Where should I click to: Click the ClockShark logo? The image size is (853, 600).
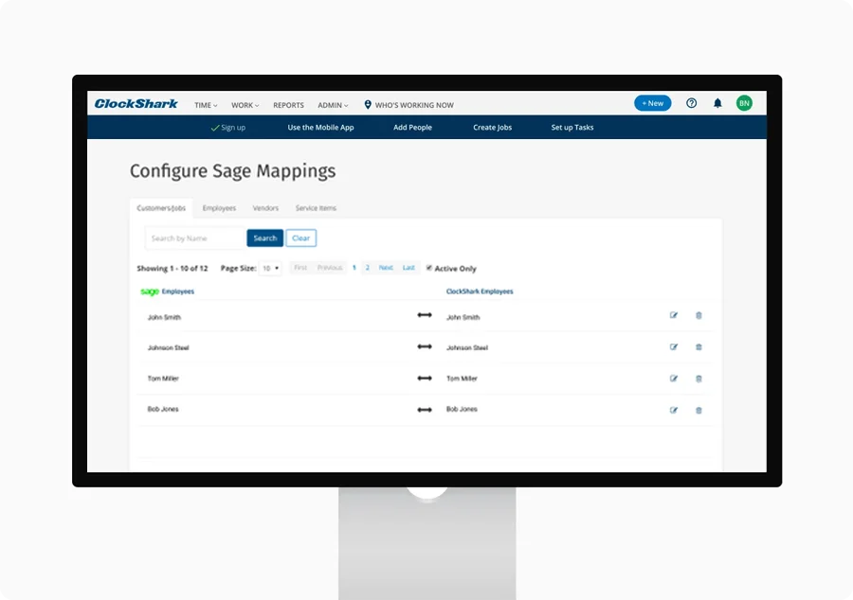click(136, 104)
